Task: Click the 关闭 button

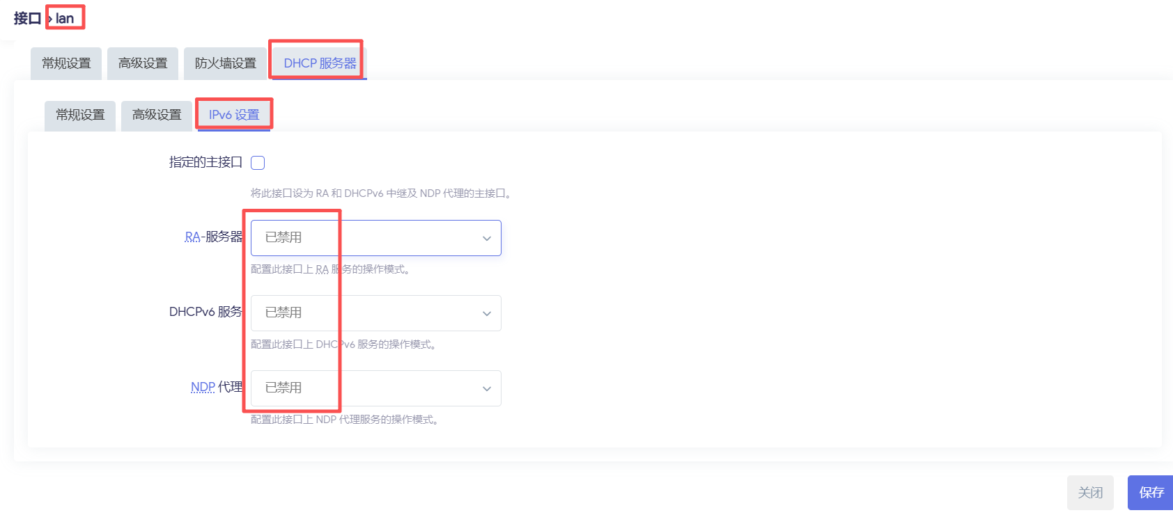Action: (1090, 493)
